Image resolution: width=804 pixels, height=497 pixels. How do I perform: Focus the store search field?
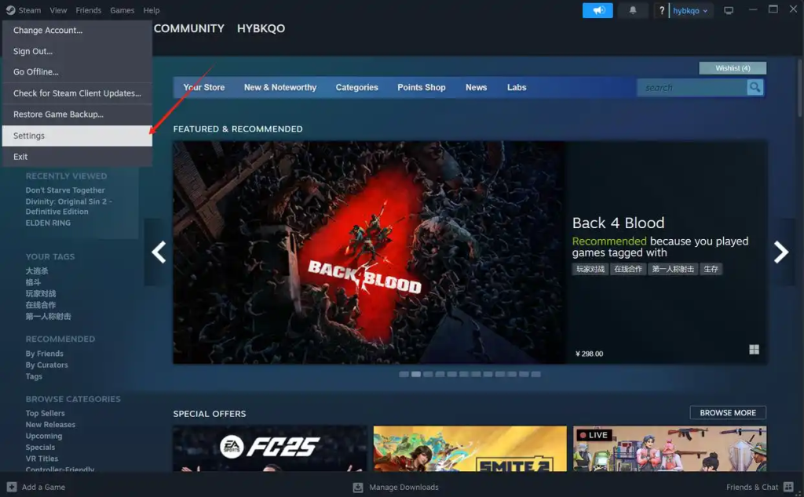tap(693, 88)
